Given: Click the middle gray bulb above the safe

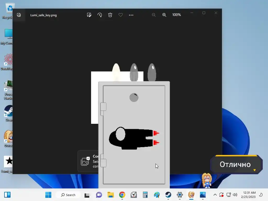Looking at the screenshot, I should click(x=134, y=72).
